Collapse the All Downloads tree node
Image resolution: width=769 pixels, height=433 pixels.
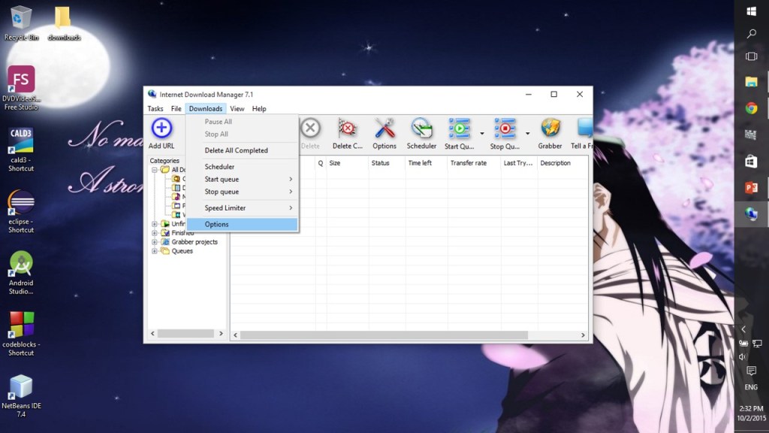[x=155, y=170]
